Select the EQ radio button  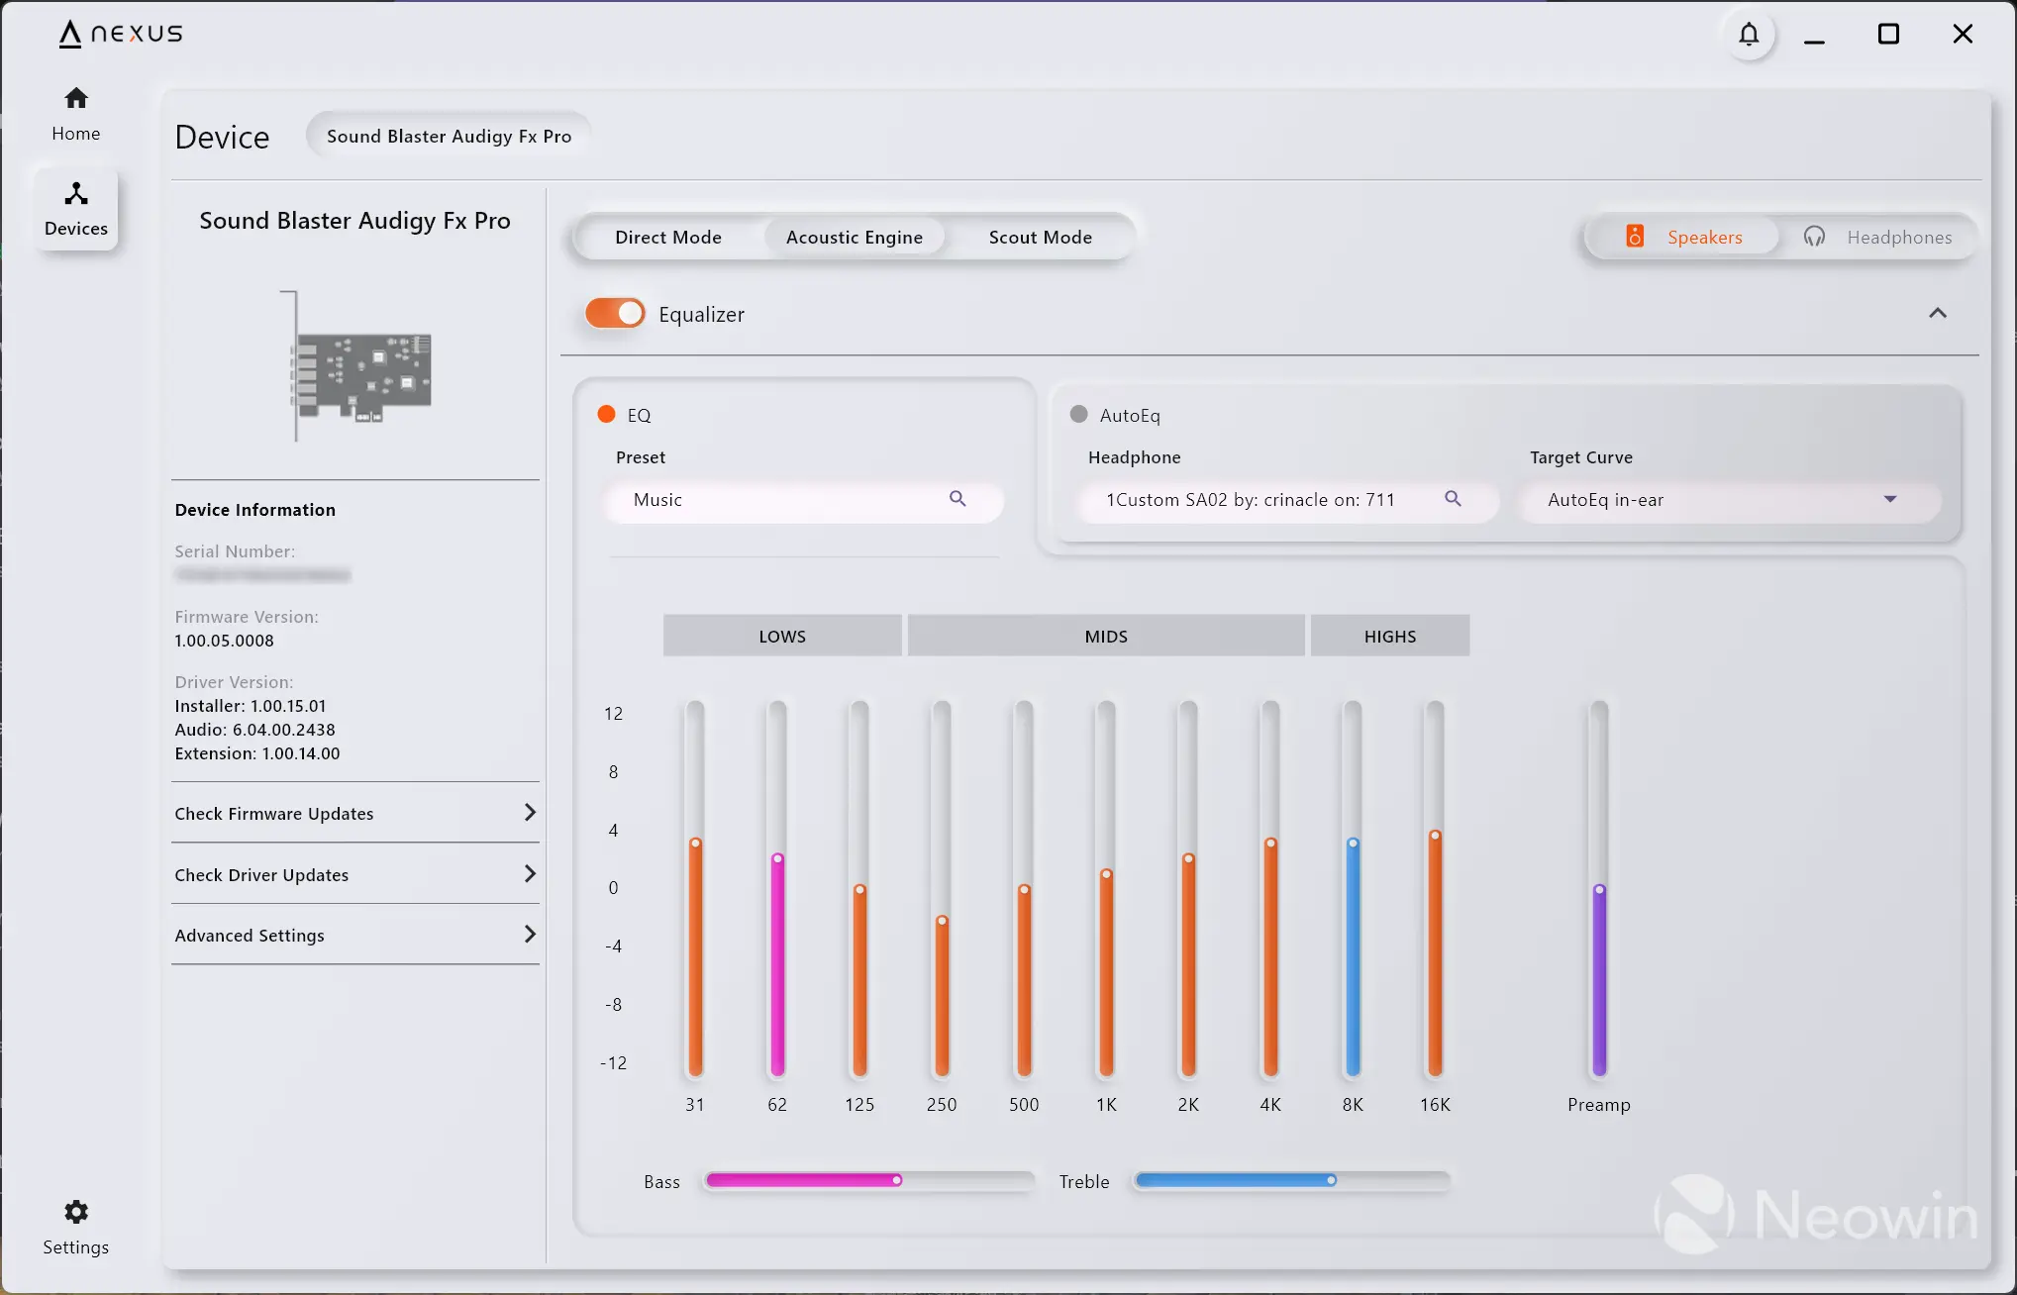(607, 415)
